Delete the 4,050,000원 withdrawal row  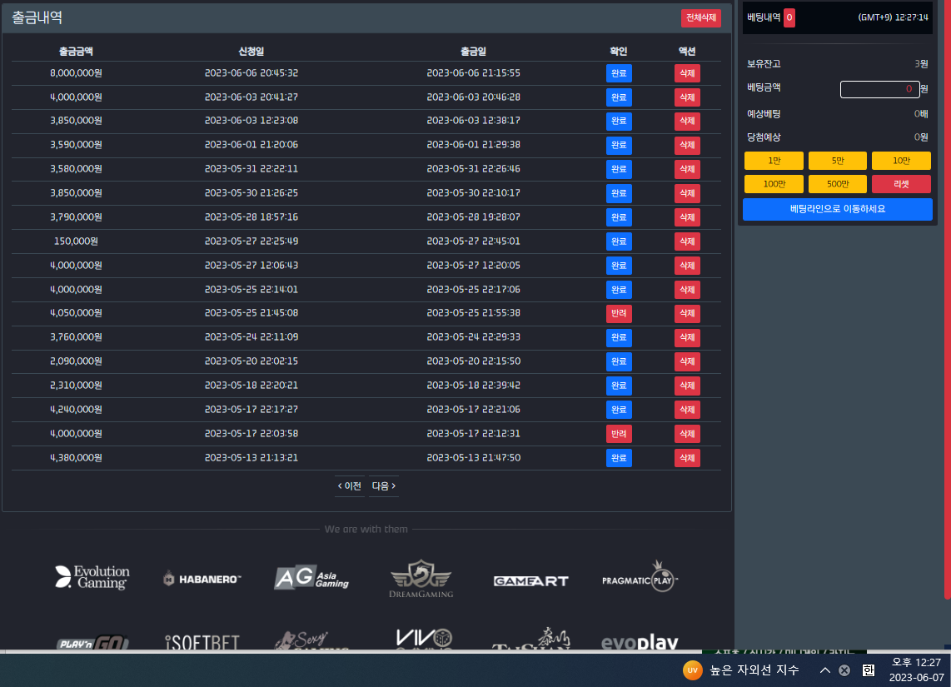687,313
